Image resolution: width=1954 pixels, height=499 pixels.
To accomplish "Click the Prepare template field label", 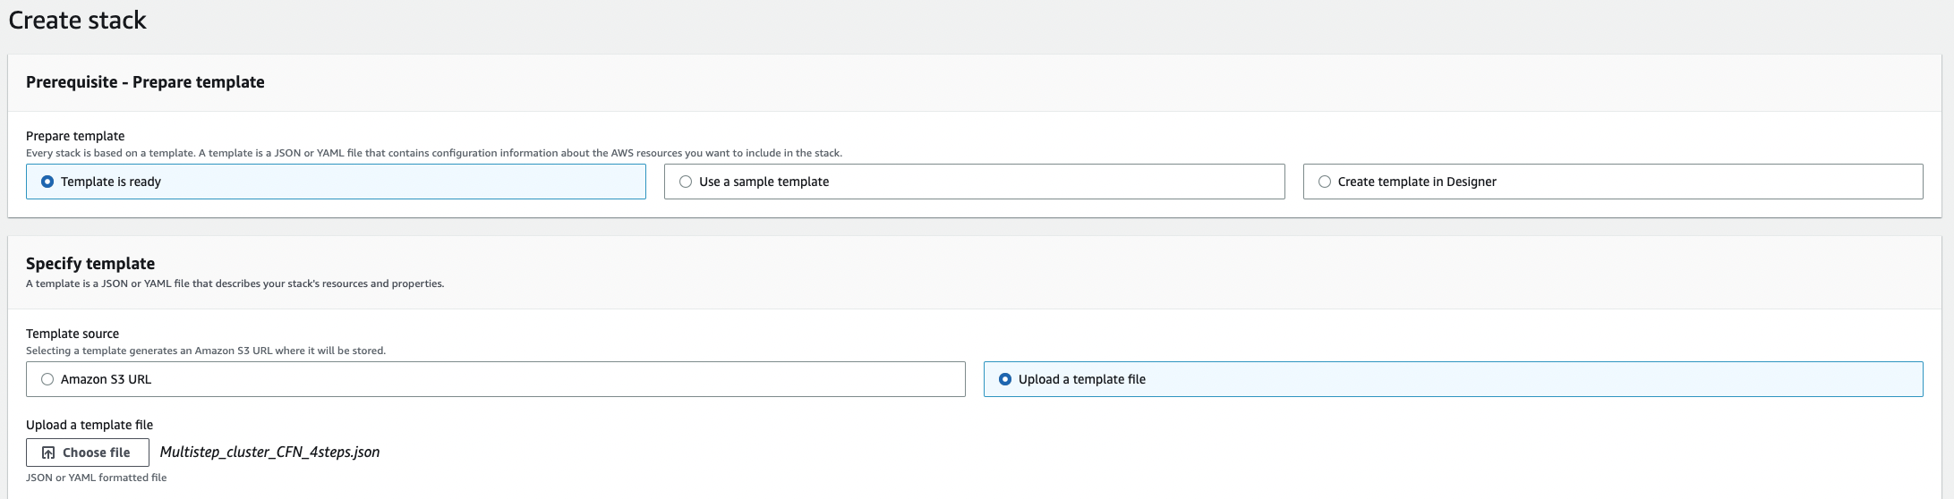I will [75, 136].
